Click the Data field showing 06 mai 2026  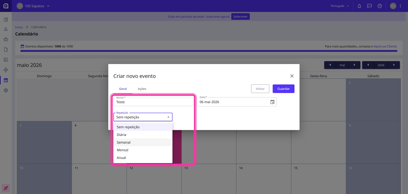pyautogui.click(x=237, y=102)
